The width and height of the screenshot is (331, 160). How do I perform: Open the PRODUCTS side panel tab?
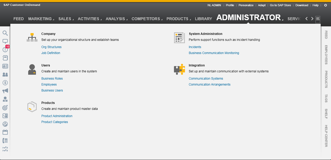coord(326,79)
